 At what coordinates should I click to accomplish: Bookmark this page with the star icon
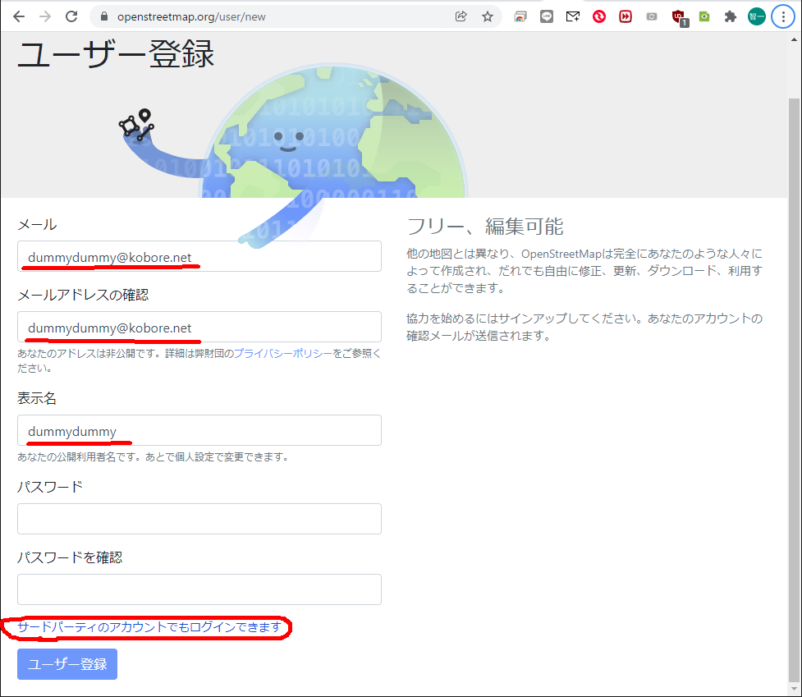point(488,16)
